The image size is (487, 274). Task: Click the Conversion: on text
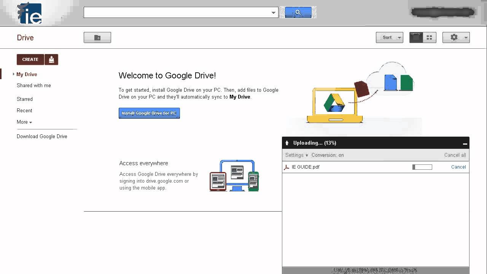(x=328, y=155)
